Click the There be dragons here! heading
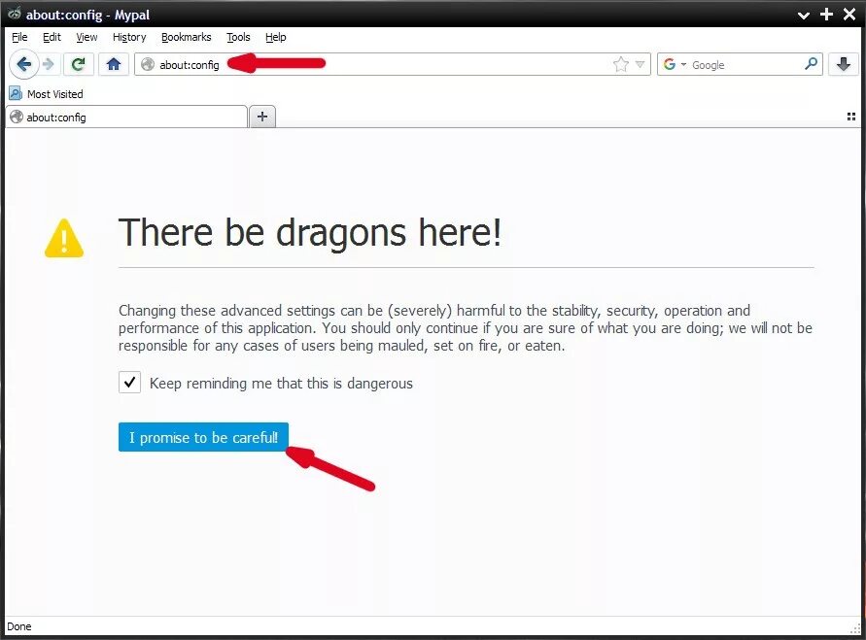 point(310,233)
